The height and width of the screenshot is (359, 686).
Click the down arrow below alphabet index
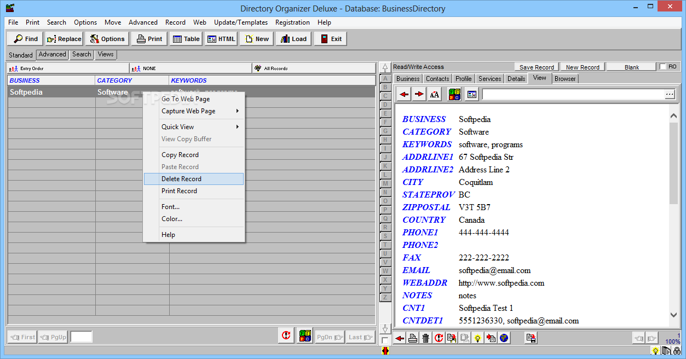(x=385, y=328)
